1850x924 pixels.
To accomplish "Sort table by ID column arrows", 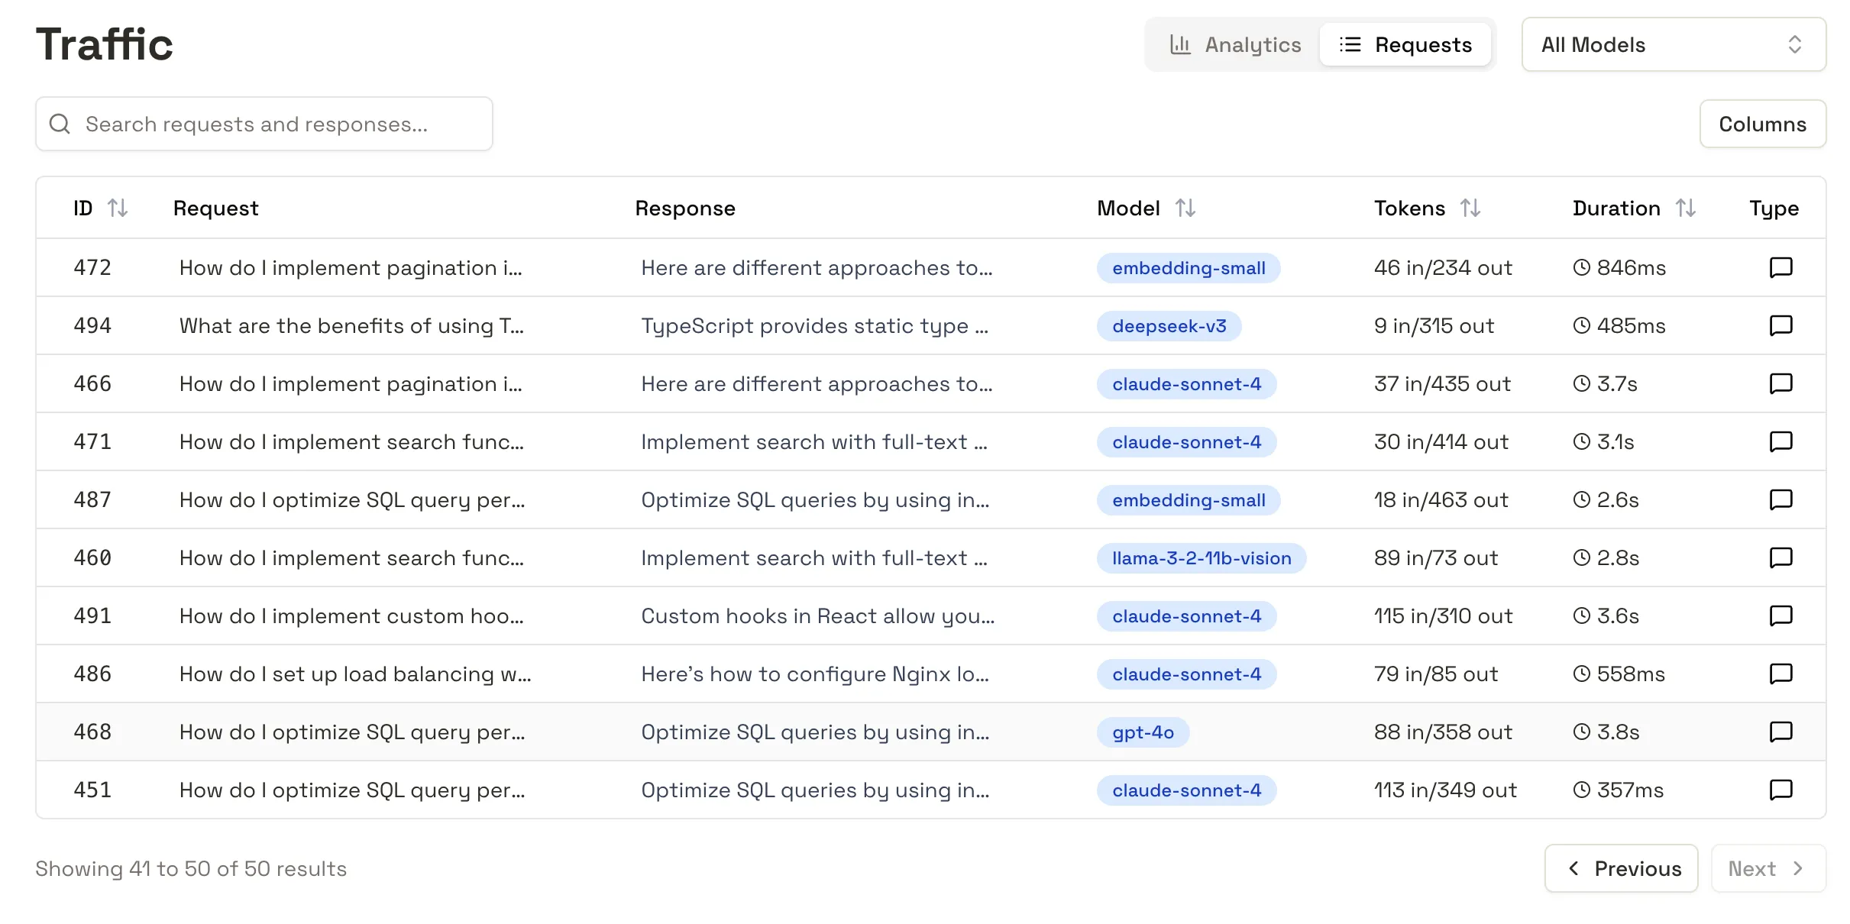I will 118,208.
